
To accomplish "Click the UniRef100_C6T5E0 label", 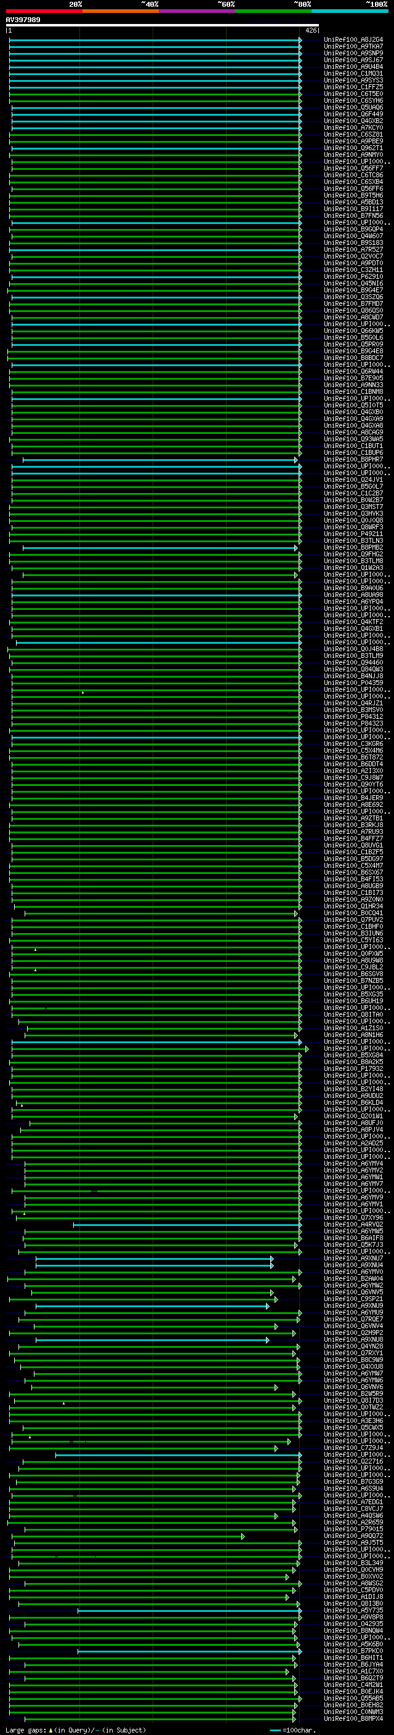I will click(x=353, y=94).
